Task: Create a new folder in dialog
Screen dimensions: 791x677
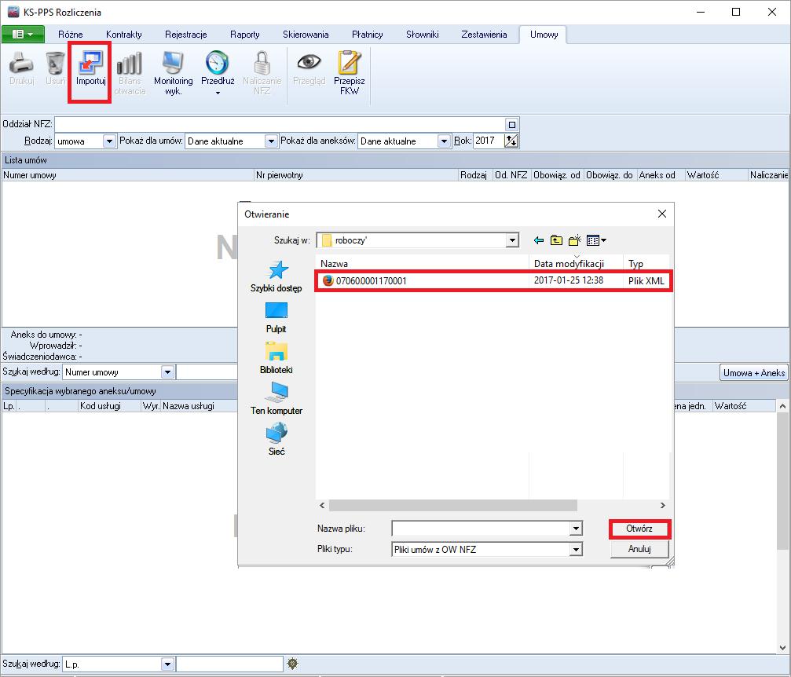Action: [x=574, y=240]
